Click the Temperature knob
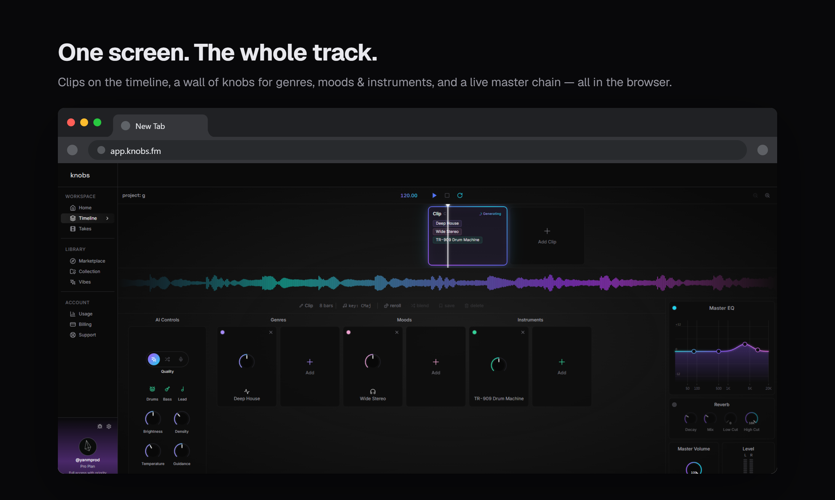The width and height of the screenshot is (835, 500). pyautogui.click(x=153, y=451)
